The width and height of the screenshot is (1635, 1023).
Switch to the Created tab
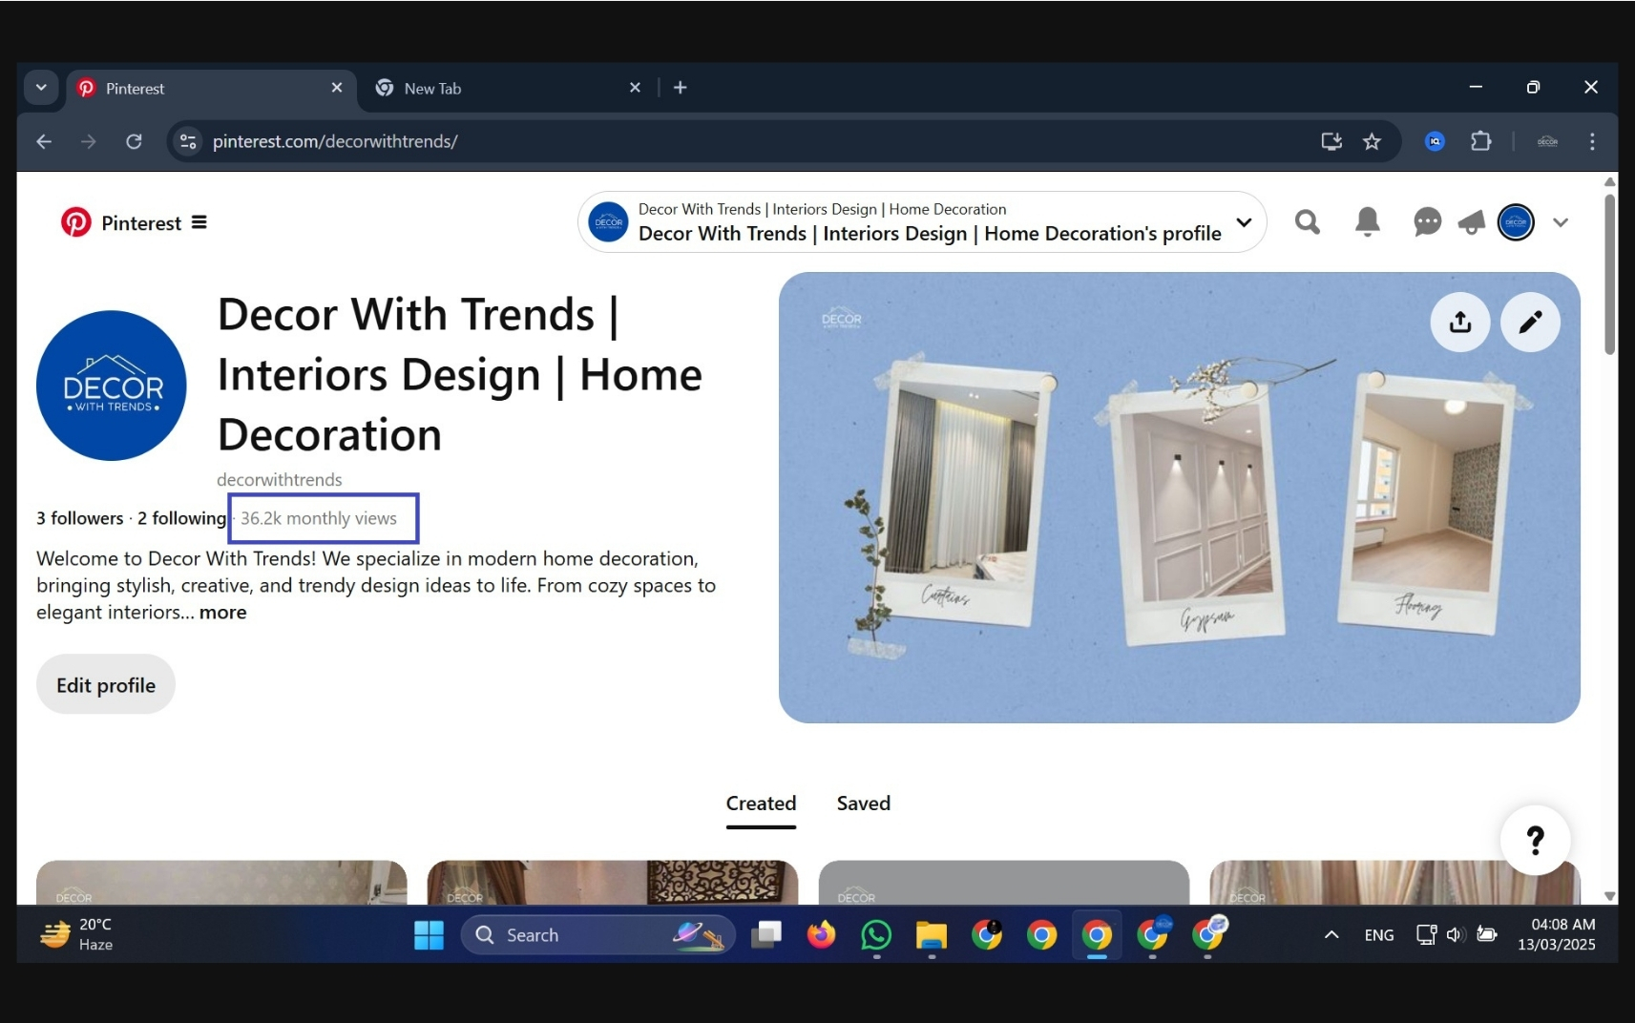click(761, 804)
